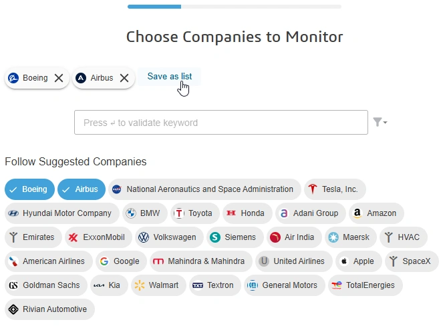The image size is (443, 328).
Task: Deselect the checked Boeing suggestion chip
Action: [29, 189]
